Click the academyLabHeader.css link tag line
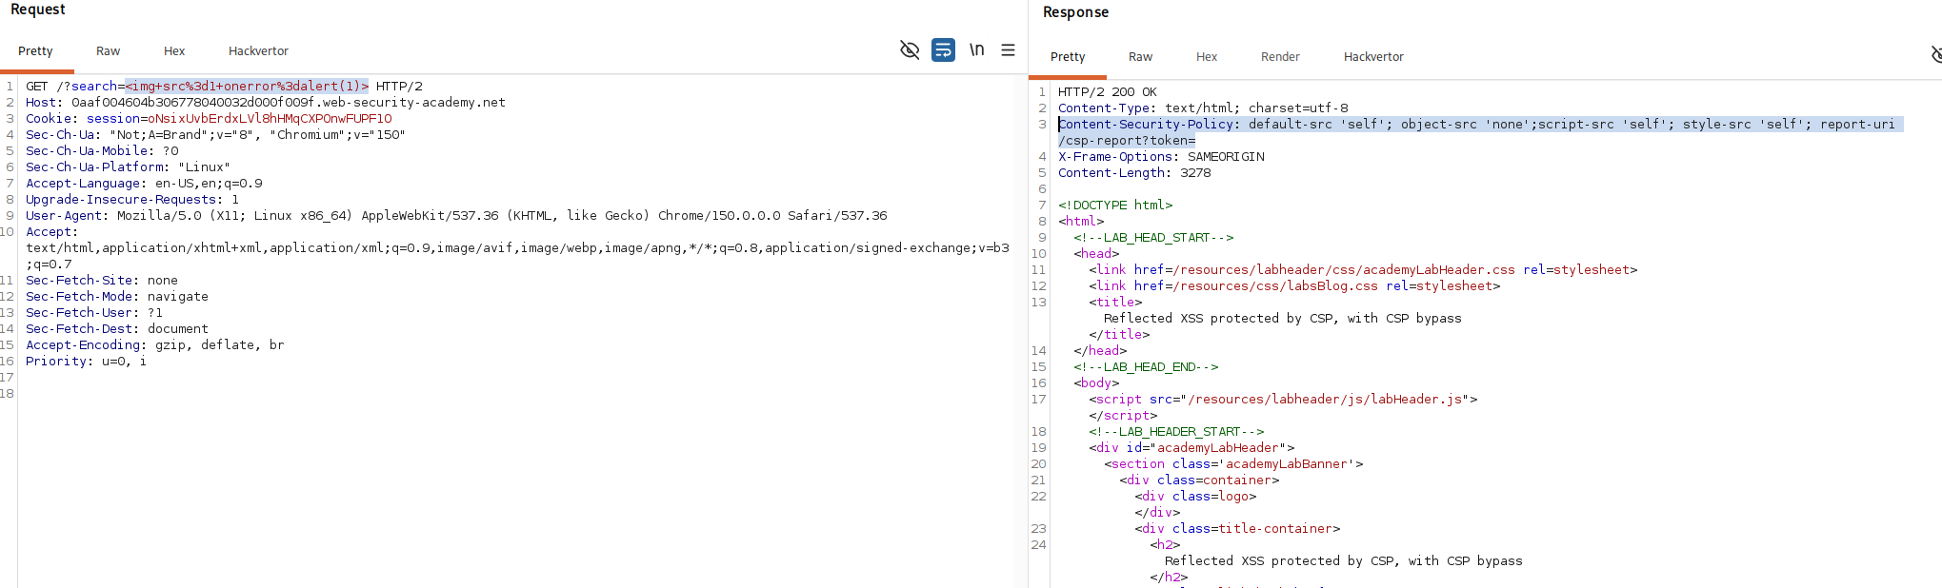The width and height of the screenshot is (1942, 588). (1363, 270)
